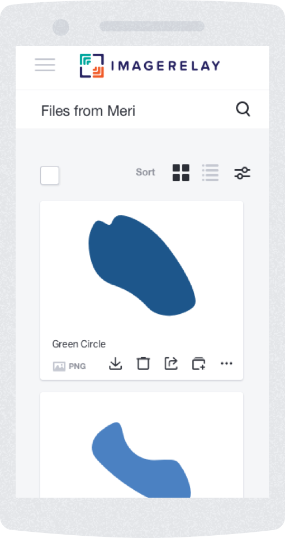The height and width of the screenshot is (538, 285).
Task: Click the image type icon beside PNG
Action: click(59, 367)
